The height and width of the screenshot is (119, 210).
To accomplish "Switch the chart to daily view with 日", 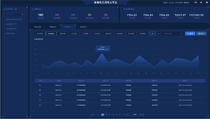I will pyautogui.click(x=153, y=34).
